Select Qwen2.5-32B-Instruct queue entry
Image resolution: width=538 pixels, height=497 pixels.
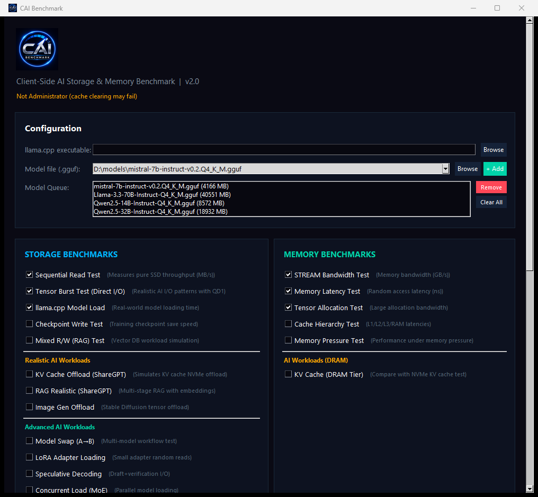160,212
